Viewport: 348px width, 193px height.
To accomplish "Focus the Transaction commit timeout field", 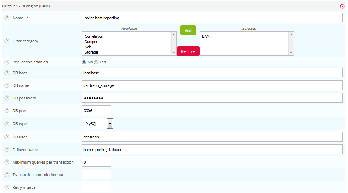I will point(96,174).
